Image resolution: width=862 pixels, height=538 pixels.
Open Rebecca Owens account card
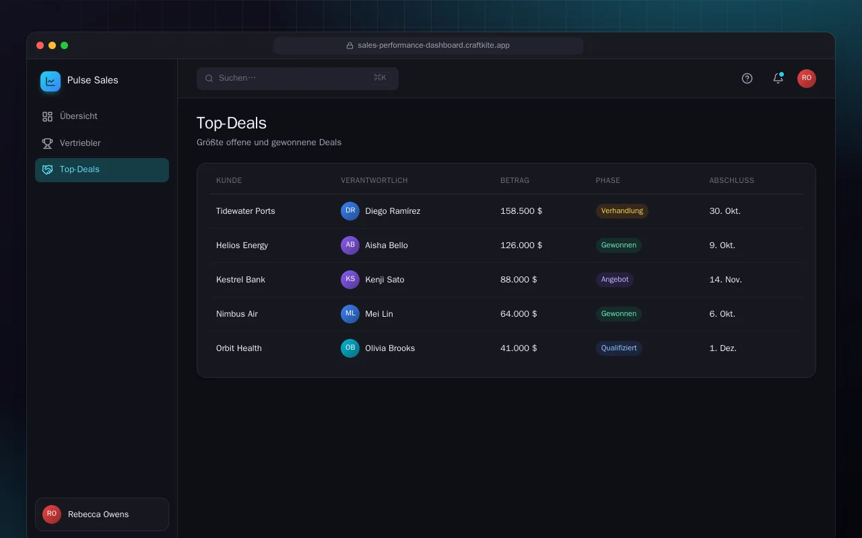click(102, 514)
